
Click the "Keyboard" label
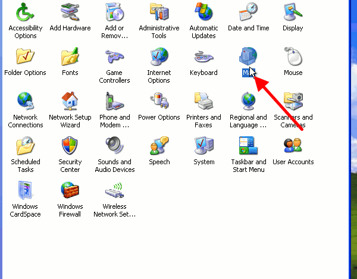pos(203,73)
